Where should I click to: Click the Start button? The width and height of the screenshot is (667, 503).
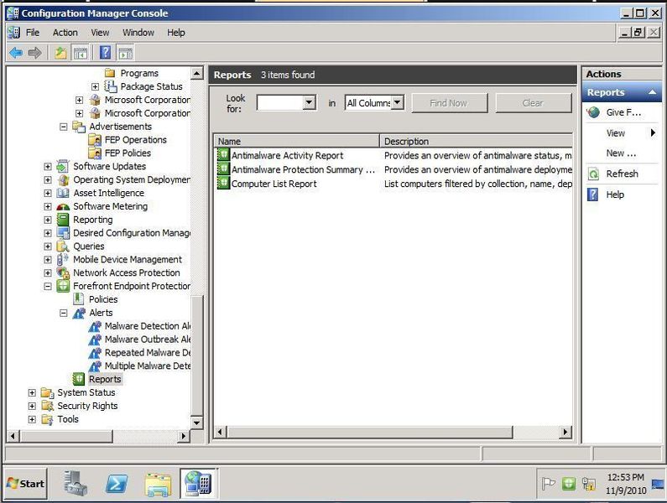[x=25, y=484]
